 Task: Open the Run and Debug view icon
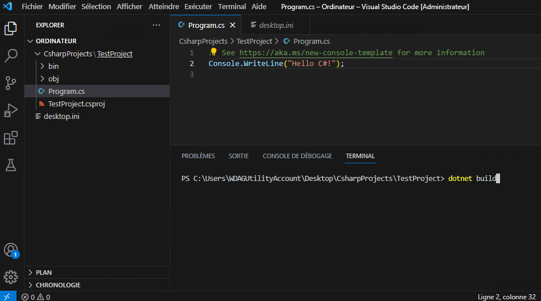pos(11,110)
